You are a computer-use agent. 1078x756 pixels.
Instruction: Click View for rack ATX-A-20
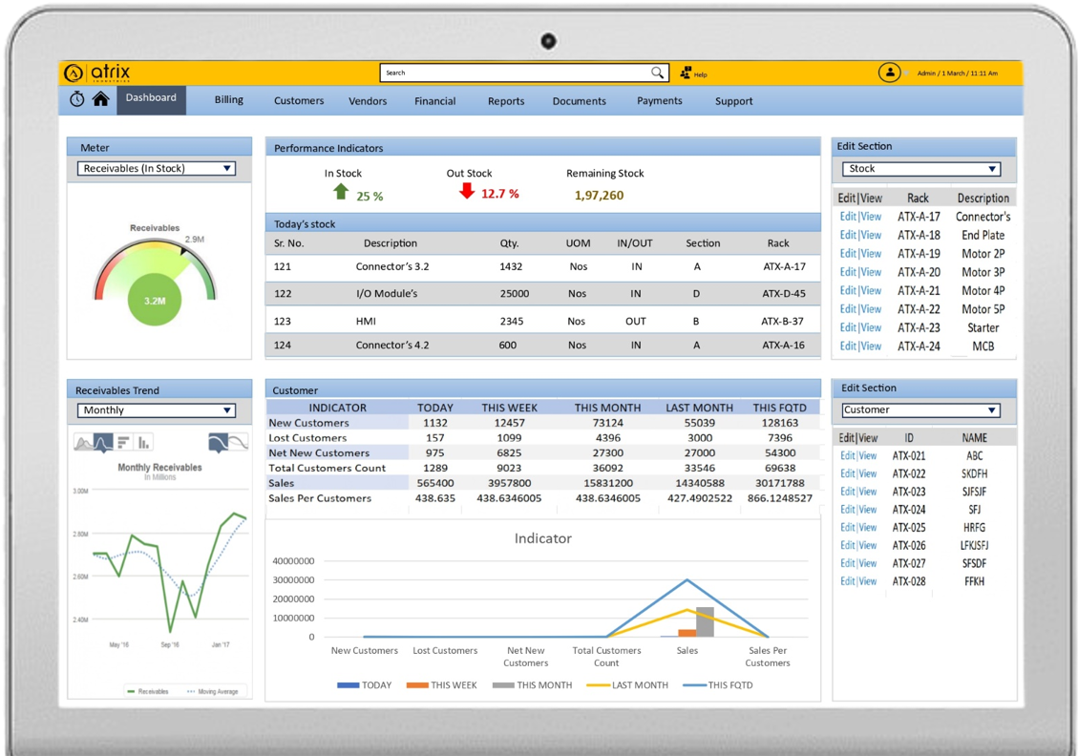(x=871, y=272)
